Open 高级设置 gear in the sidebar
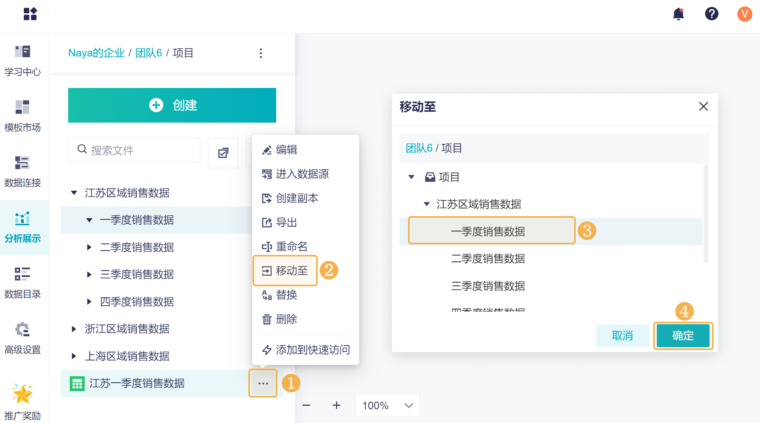 (x=23, y=338)
